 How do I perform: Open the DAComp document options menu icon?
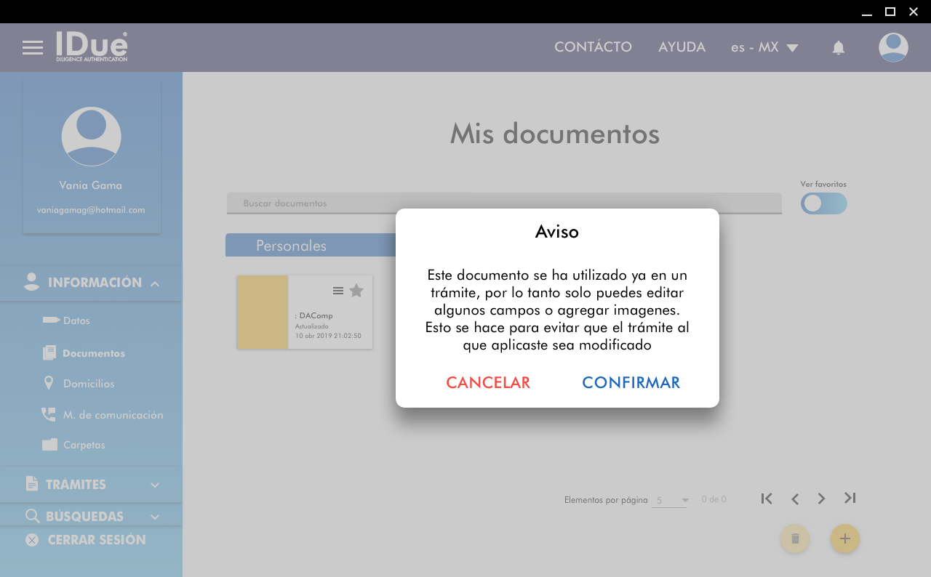coord(338,291)
